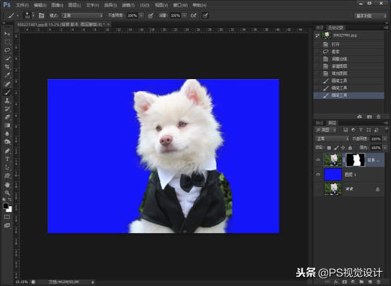Select the History Brush tool
Image resolution: width=391 pixels, height=286 pixels.
pos(7,109)
